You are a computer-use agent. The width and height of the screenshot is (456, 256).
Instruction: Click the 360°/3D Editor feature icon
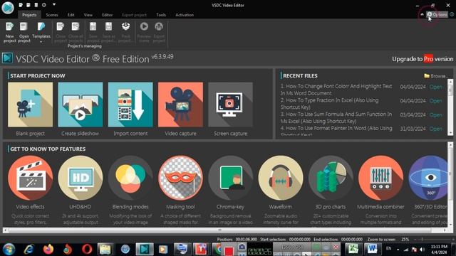tap(428, 178)
